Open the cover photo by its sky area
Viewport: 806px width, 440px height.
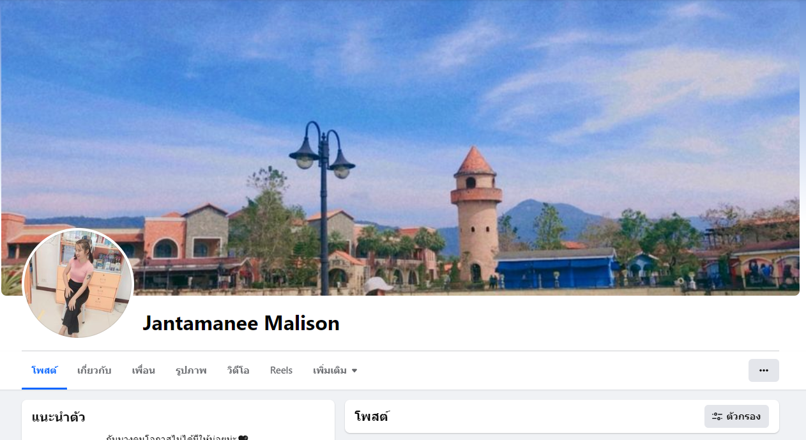(400, 77)
